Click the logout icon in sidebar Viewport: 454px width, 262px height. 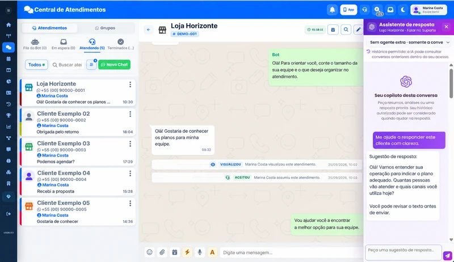click(x=9, y=214)
